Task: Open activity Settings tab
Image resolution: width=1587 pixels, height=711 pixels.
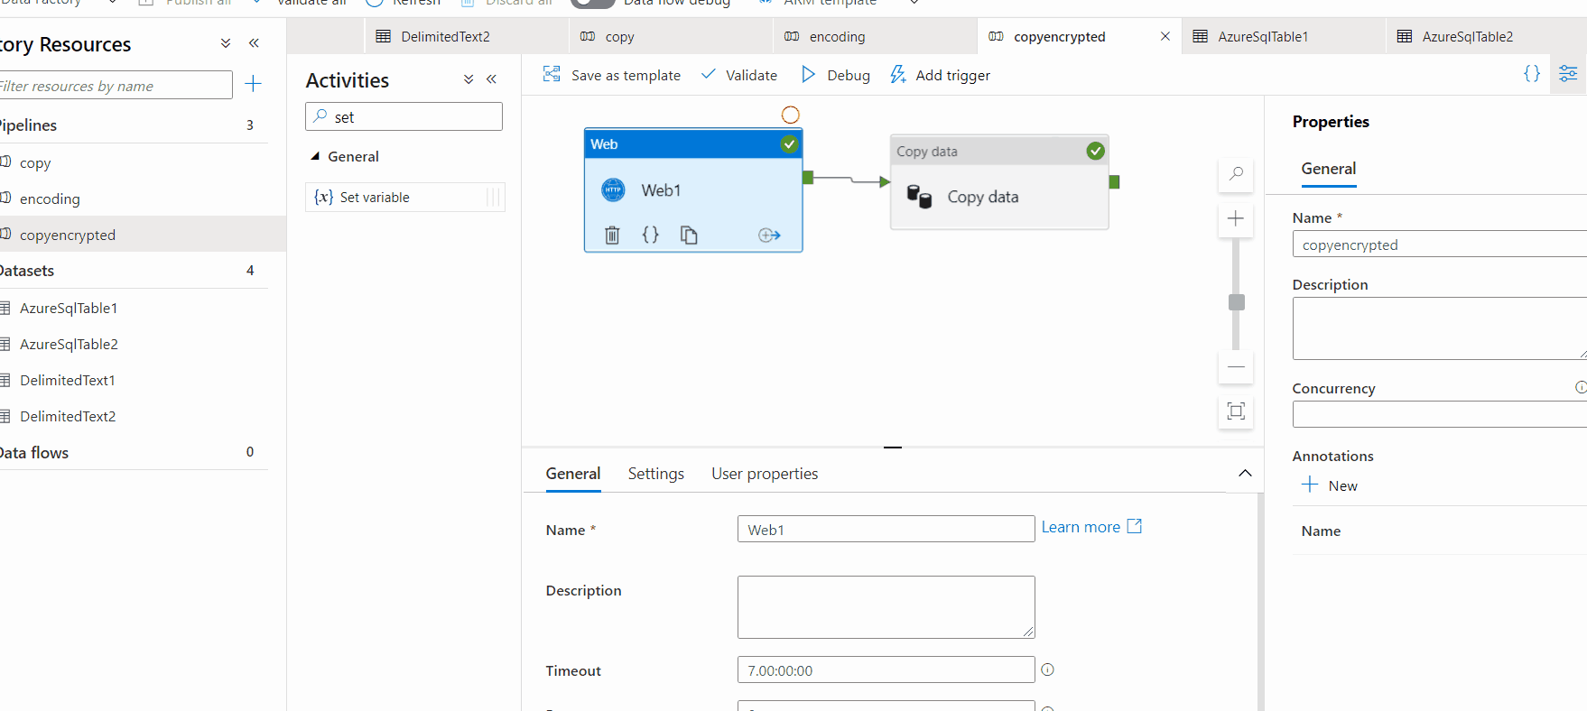Action: coord(656,474)
